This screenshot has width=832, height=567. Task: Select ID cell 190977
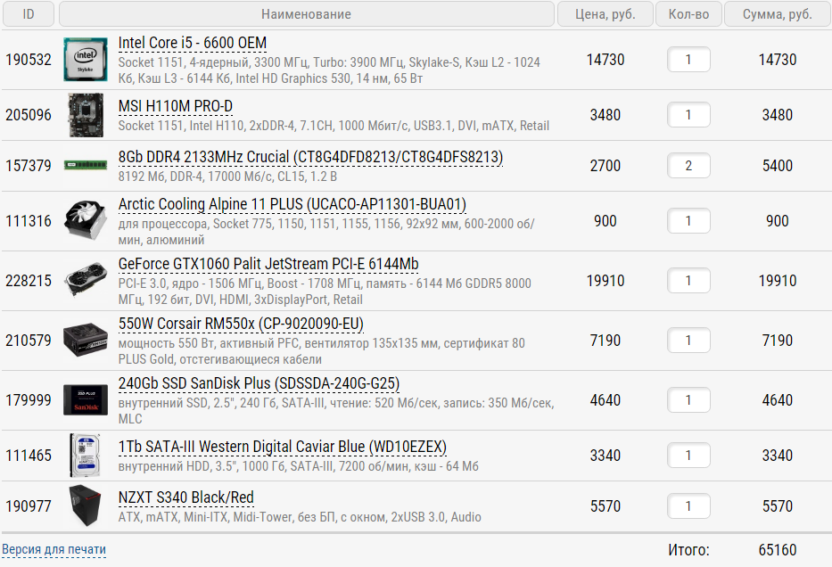(x=29, y=506)
